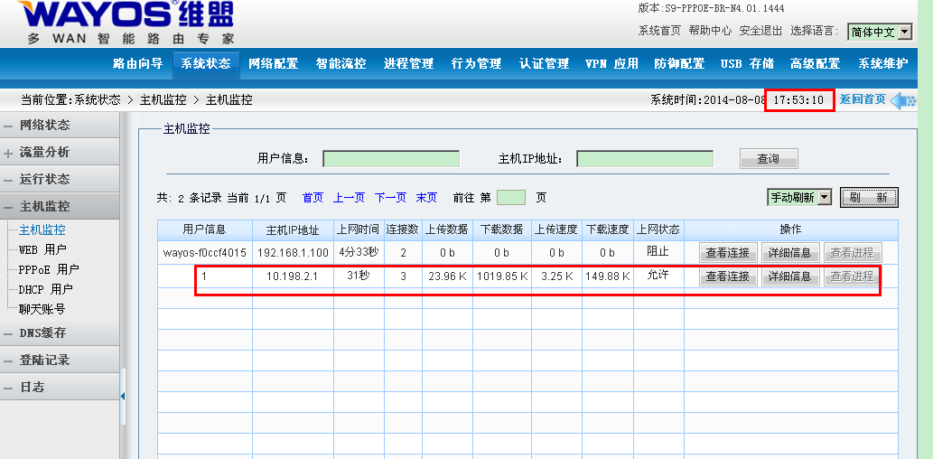Collapse the sidebar using the small arrow handle
The width and height of the screenshot is (933, 459).
(123, 396)
